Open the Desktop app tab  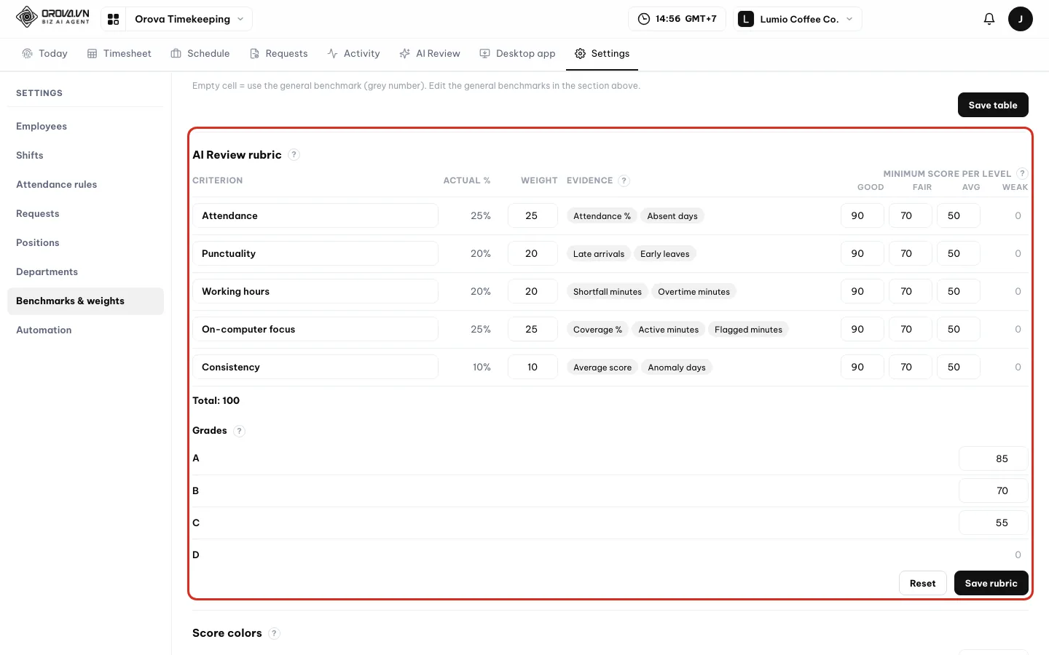tap(517, 54)
